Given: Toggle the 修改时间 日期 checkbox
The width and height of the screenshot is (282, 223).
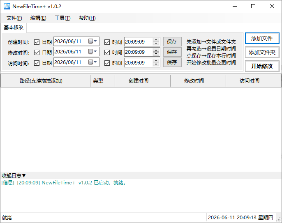Looking at the screenshot, I should (37, 52).
